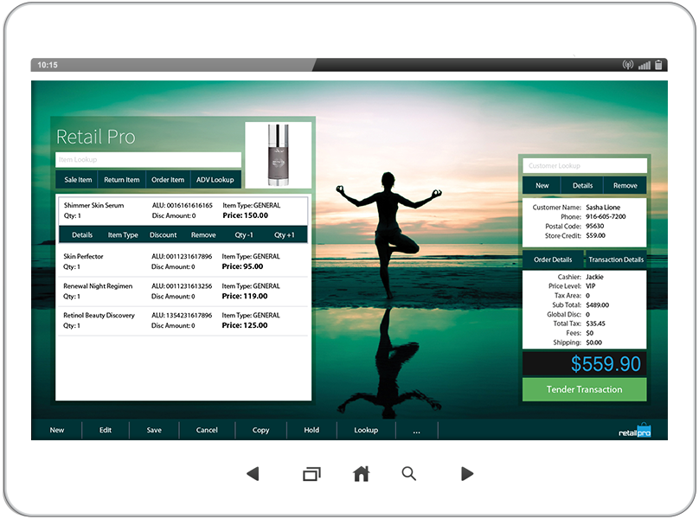Remove the Shimmer Skin Serum item
The width and height of the screenshot is (699, 519).
point(204,234)
